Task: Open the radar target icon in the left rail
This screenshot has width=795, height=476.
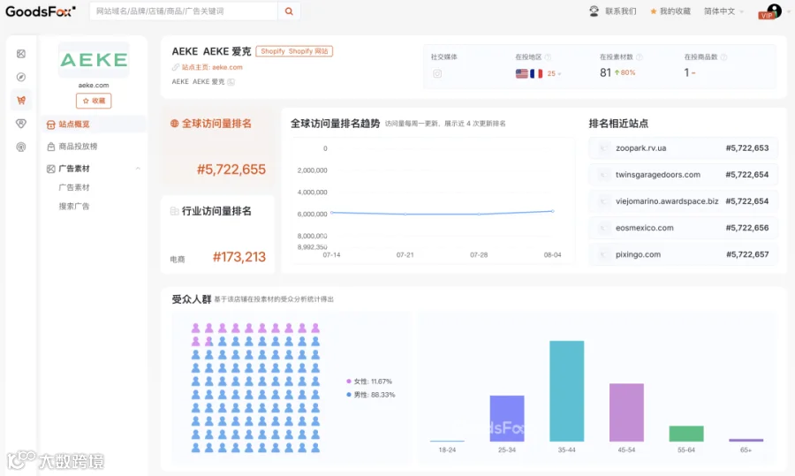Action: pos(21,147)
